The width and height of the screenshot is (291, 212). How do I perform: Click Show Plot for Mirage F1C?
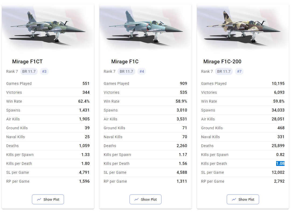[145, 199]
